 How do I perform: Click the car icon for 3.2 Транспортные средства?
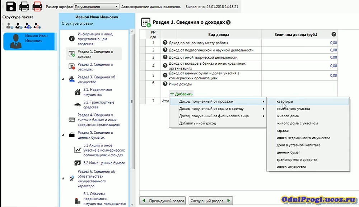click(x=78, y=105)
